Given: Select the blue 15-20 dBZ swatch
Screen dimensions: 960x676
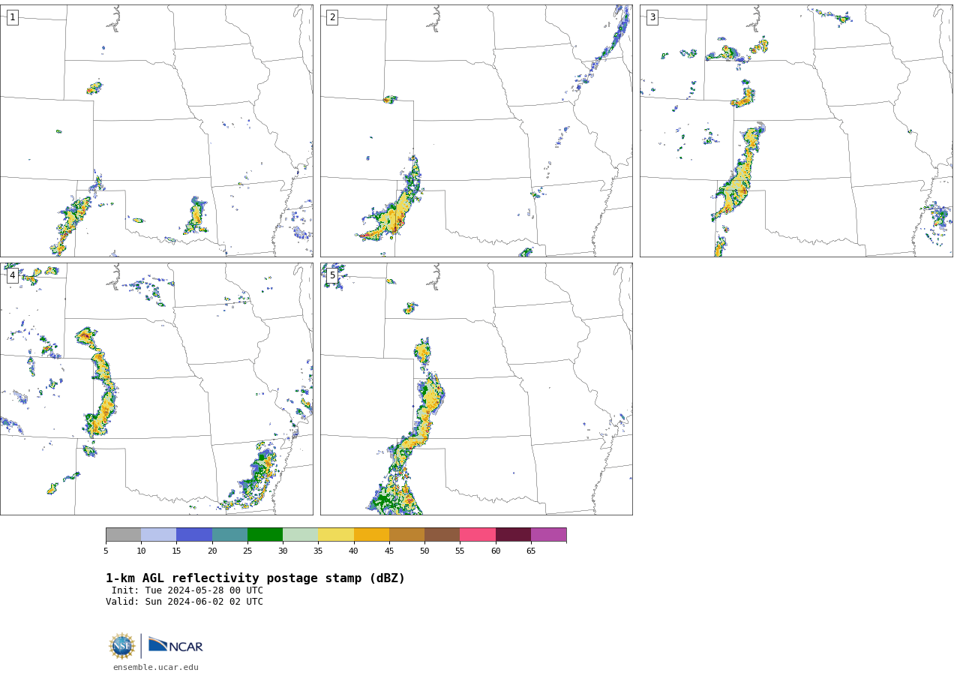Looking at the screenshot, I should pos(194,535).
